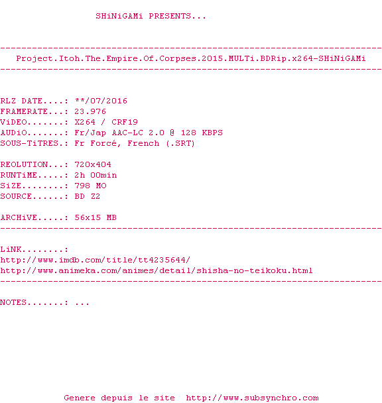382x403 pixels.
Task: Open the animeka.com shisha-no-teikoku link
Action: pyautogui.click(x=157, y=270)
